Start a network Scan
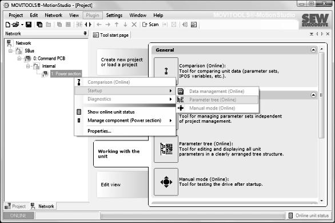This screenshot has height=223, width=335. click(x=150, y=25)
